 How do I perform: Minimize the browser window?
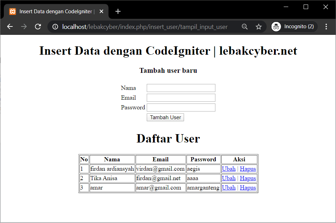tap(286, 7)
